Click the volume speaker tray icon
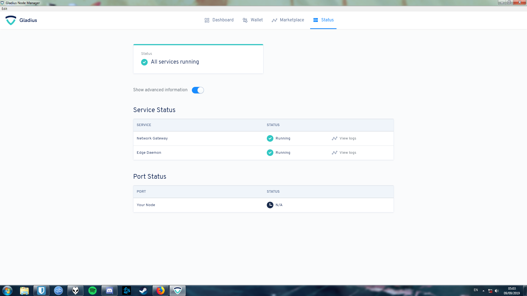527x296 pixels. tap(497, 291)
